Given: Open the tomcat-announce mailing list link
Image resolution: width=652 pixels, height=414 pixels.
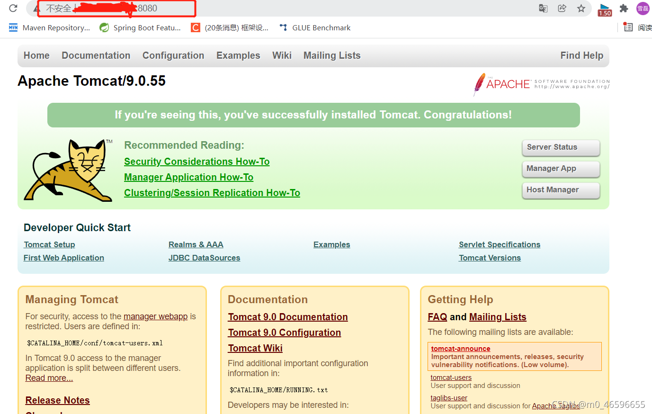Looking at the screenshot, I should [x=461, y=349].
